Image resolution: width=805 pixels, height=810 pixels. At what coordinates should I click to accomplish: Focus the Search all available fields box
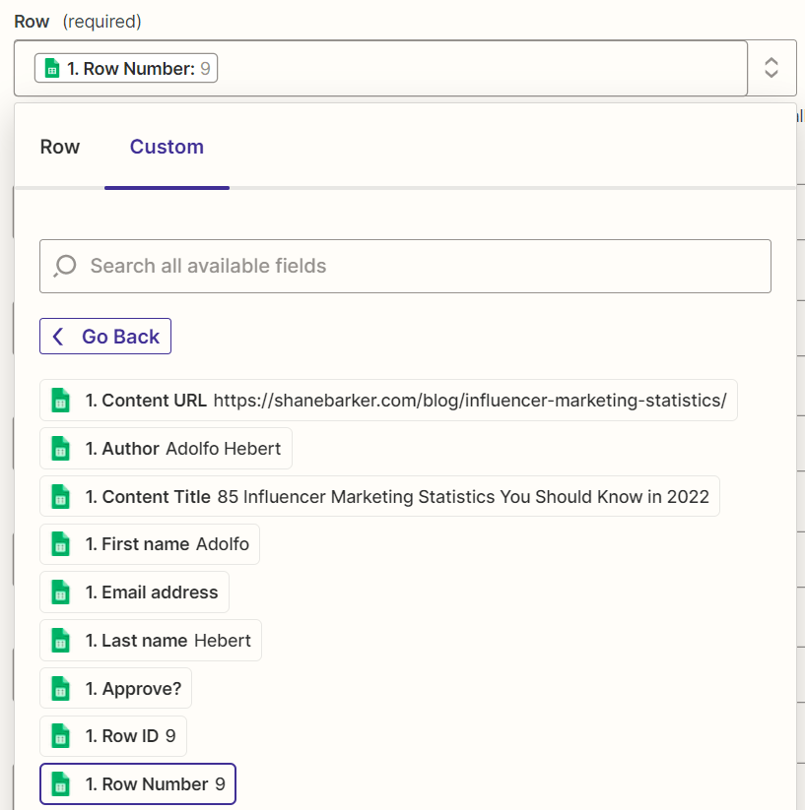click(x=414, y=266)
